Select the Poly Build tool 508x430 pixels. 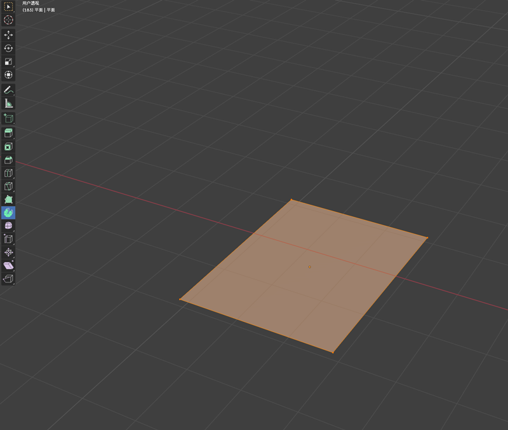(x=9, y=200)
